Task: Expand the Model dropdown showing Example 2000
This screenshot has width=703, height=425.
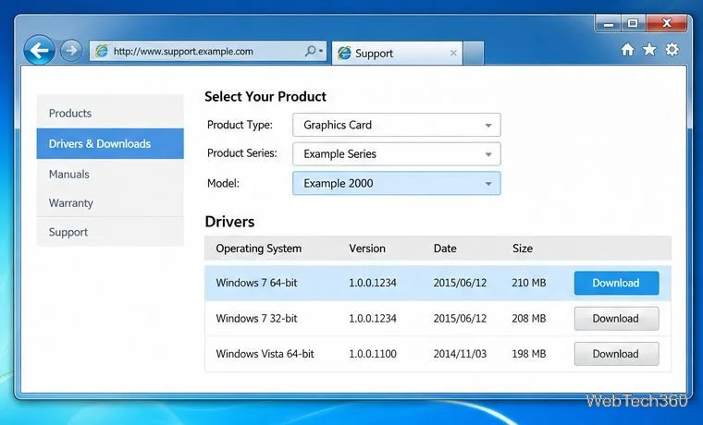Action: pyautogui.click(x=397, y=183)
